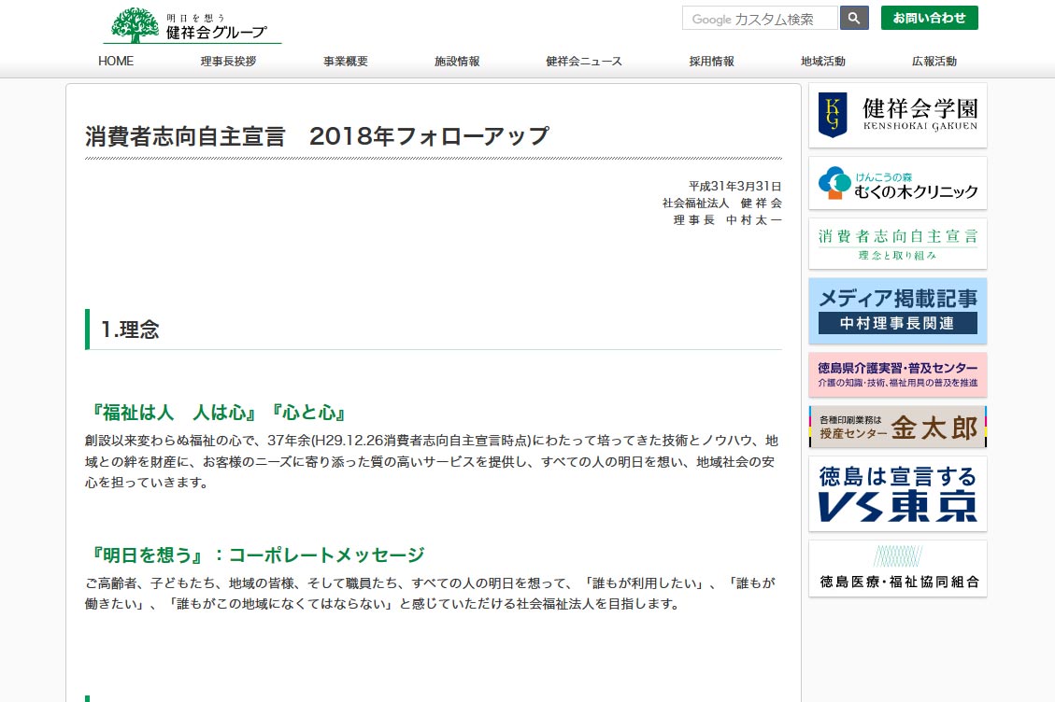1055x702 pixels.
Task: Select 地域活動 navigation item
Action: [x=823, y=62]
